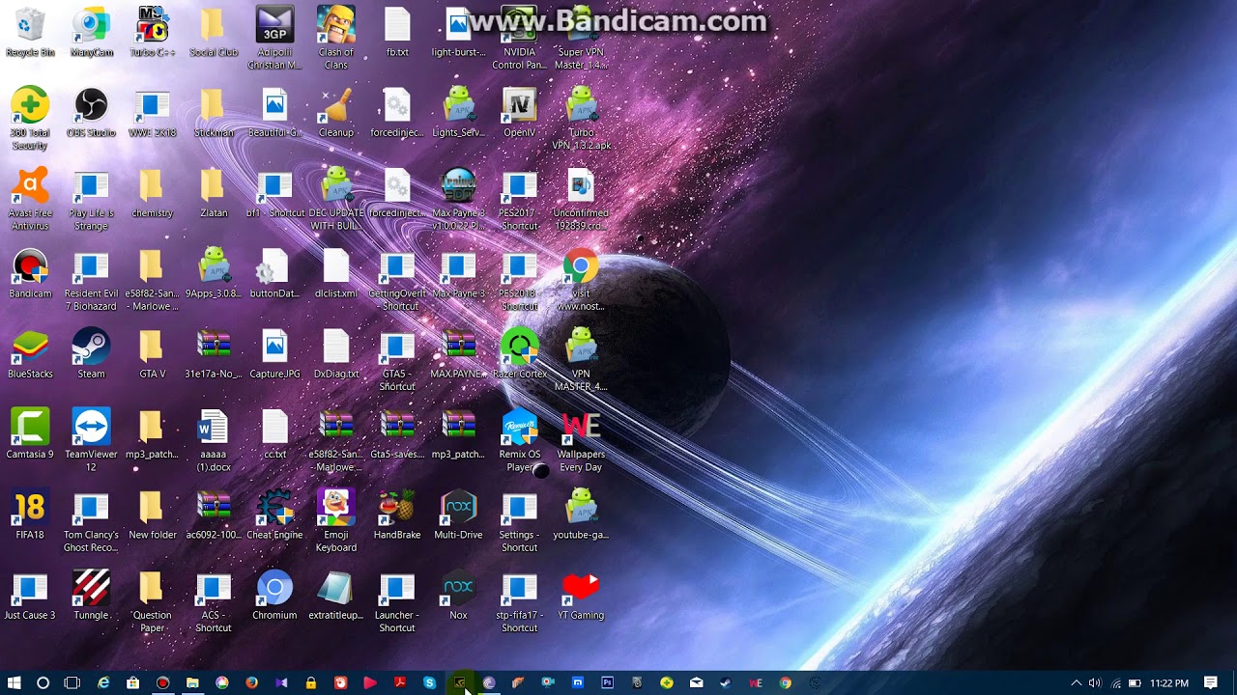The height and width of the screenshot is (695, 1237).
Task: Open PES2017 - Shortcut icon
Action: 519,200
